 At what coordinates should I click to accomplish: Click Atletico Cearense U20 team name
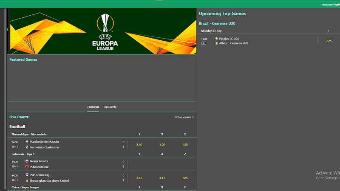[x=233, y=43]
